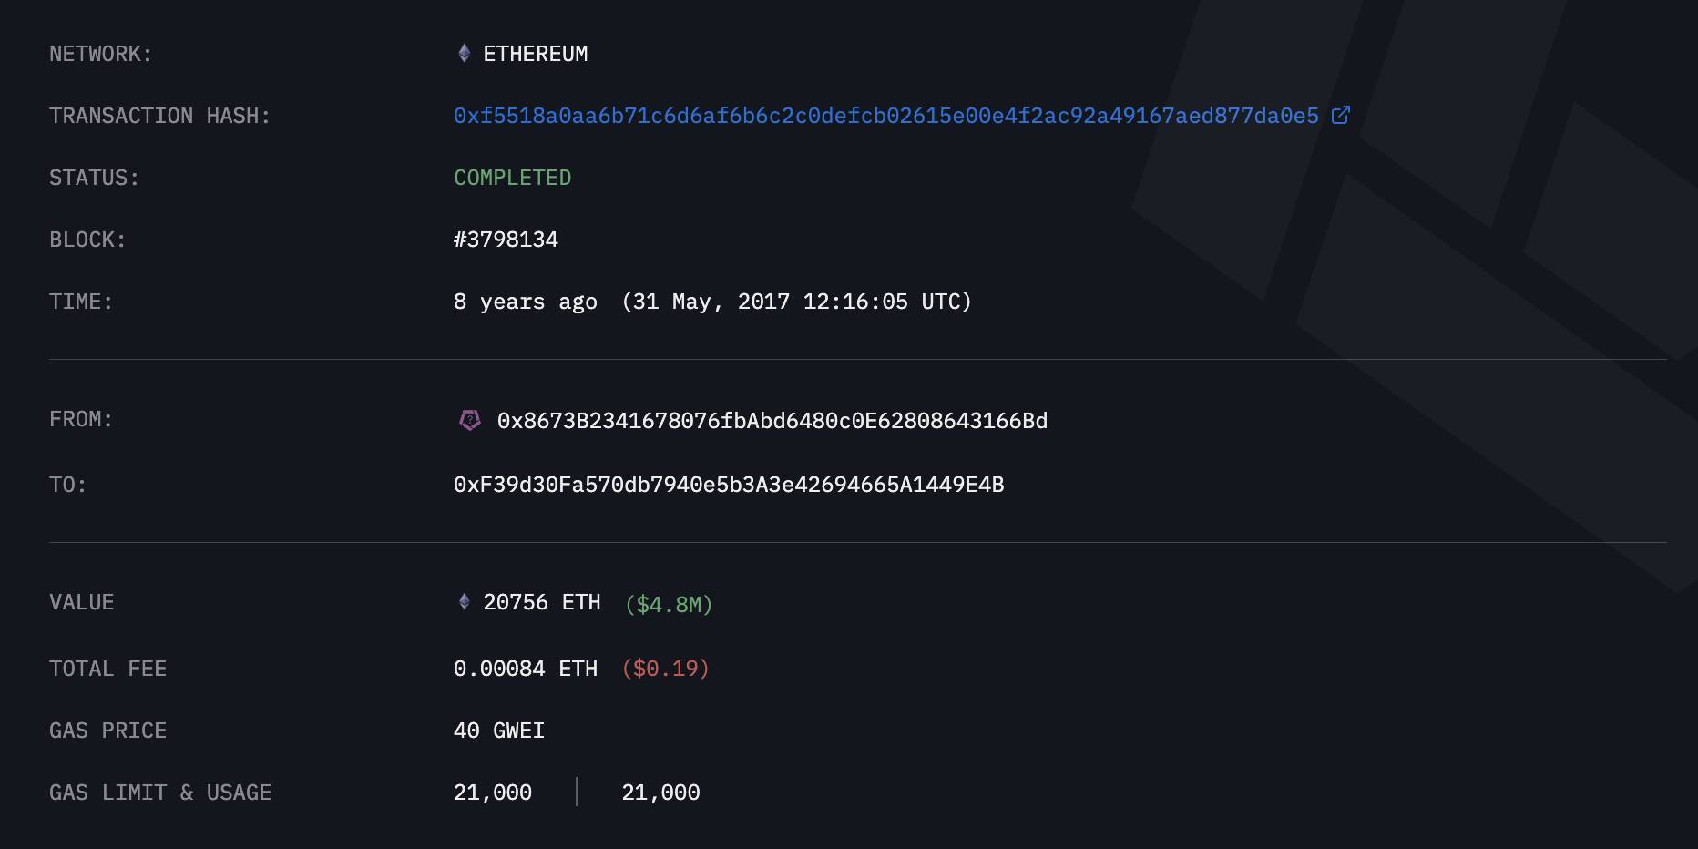This screenshot has height=849, width=1698.
Task: Click the FROM address 0x8673B2341678076fbAbd6480c0E62808643166Bd
Action: pos(771,420)
